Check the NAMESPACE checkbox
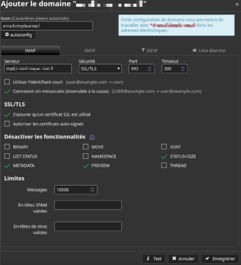The image size is (241, 265). pos(86,156)
